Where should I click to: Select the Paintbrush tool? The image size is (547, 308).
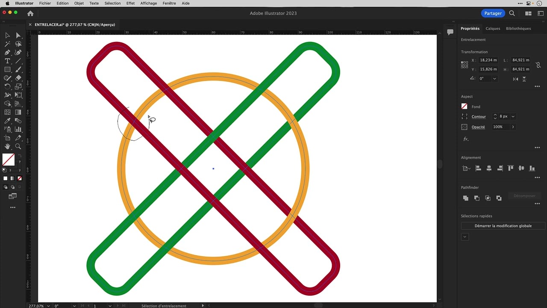[18, 70]
